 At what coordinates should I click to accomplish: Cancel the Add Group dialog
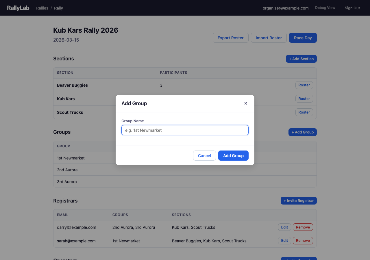204,155
